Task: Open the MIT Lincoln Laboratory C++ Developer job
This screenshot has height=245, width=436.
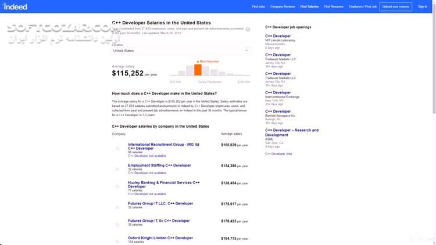Action: click(278, 36)
